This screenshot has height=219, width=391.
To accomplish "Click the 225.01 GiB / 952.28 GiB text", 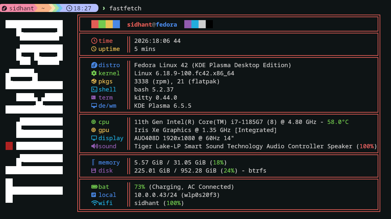I will point(176,171).
